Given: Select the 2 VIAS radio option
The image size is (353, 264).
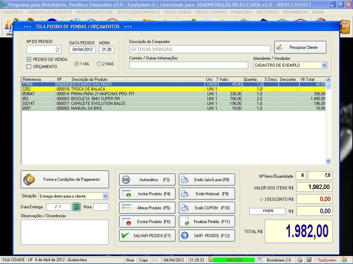Looking at the screenshot, I should [99, 64].
